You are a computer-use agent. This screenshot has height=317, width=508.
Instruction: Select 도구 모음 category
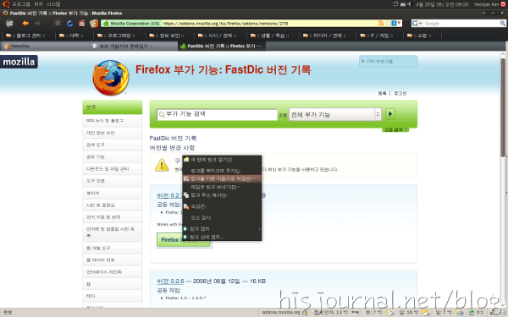(112, 181)
